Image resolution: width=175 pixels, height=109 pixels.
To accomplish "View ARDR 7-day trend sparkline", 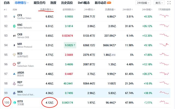I will (x=164, y=73).
